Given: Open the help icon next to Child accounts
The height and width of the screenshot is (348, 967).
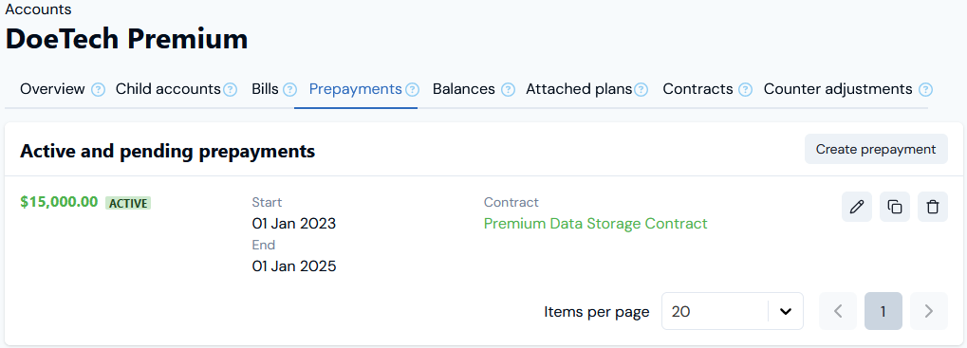Looking at the screenshot, I should pos(230,90).
